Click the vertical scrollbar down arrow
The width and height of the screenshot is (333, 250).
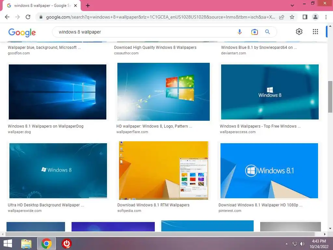pos(330,229)
